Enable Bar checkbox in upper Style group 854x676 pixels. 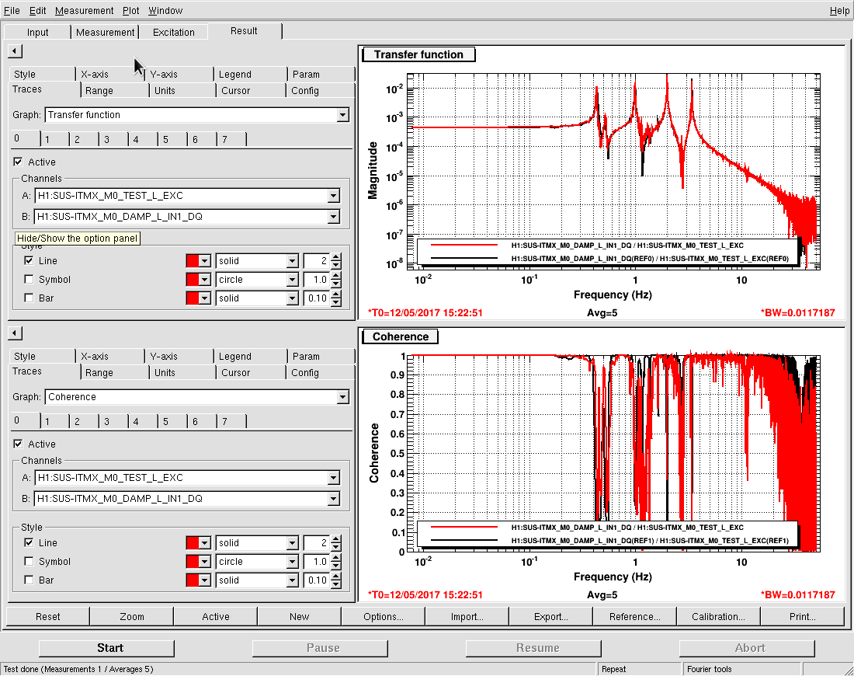pyautogui.click(x=29, y=298)
